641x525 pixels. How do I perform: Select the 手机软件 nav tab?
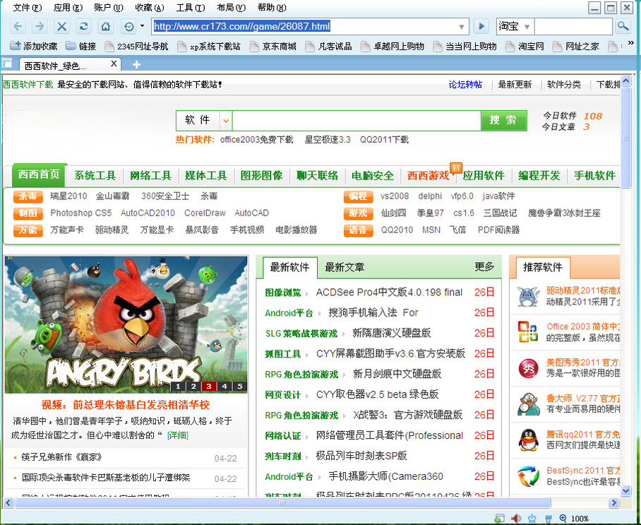(594, 175)
